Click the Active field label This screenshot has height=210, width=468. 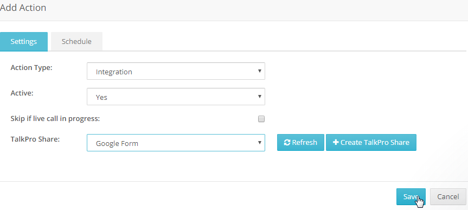(x=22, y=93)
